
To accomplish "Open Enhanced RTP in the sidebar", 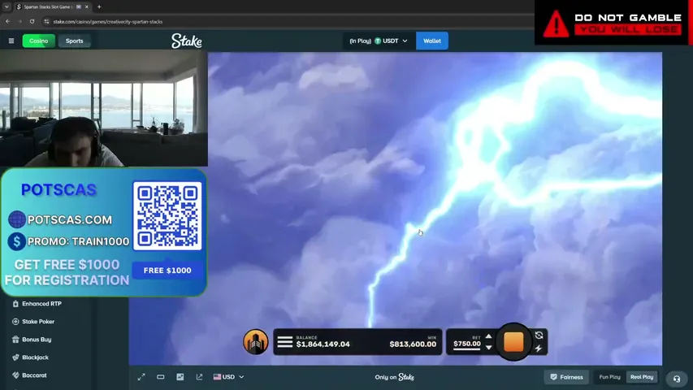I will point(41,304).
